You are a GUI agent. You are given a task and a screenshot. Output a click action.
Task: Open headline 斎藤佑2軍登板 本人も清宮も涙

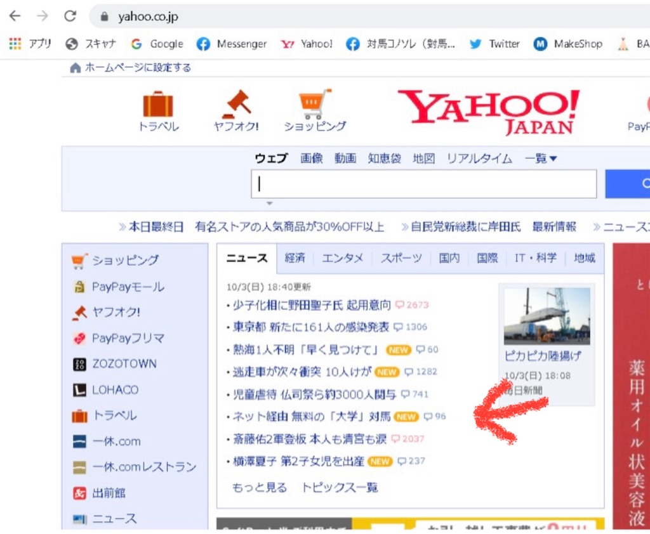310,439
